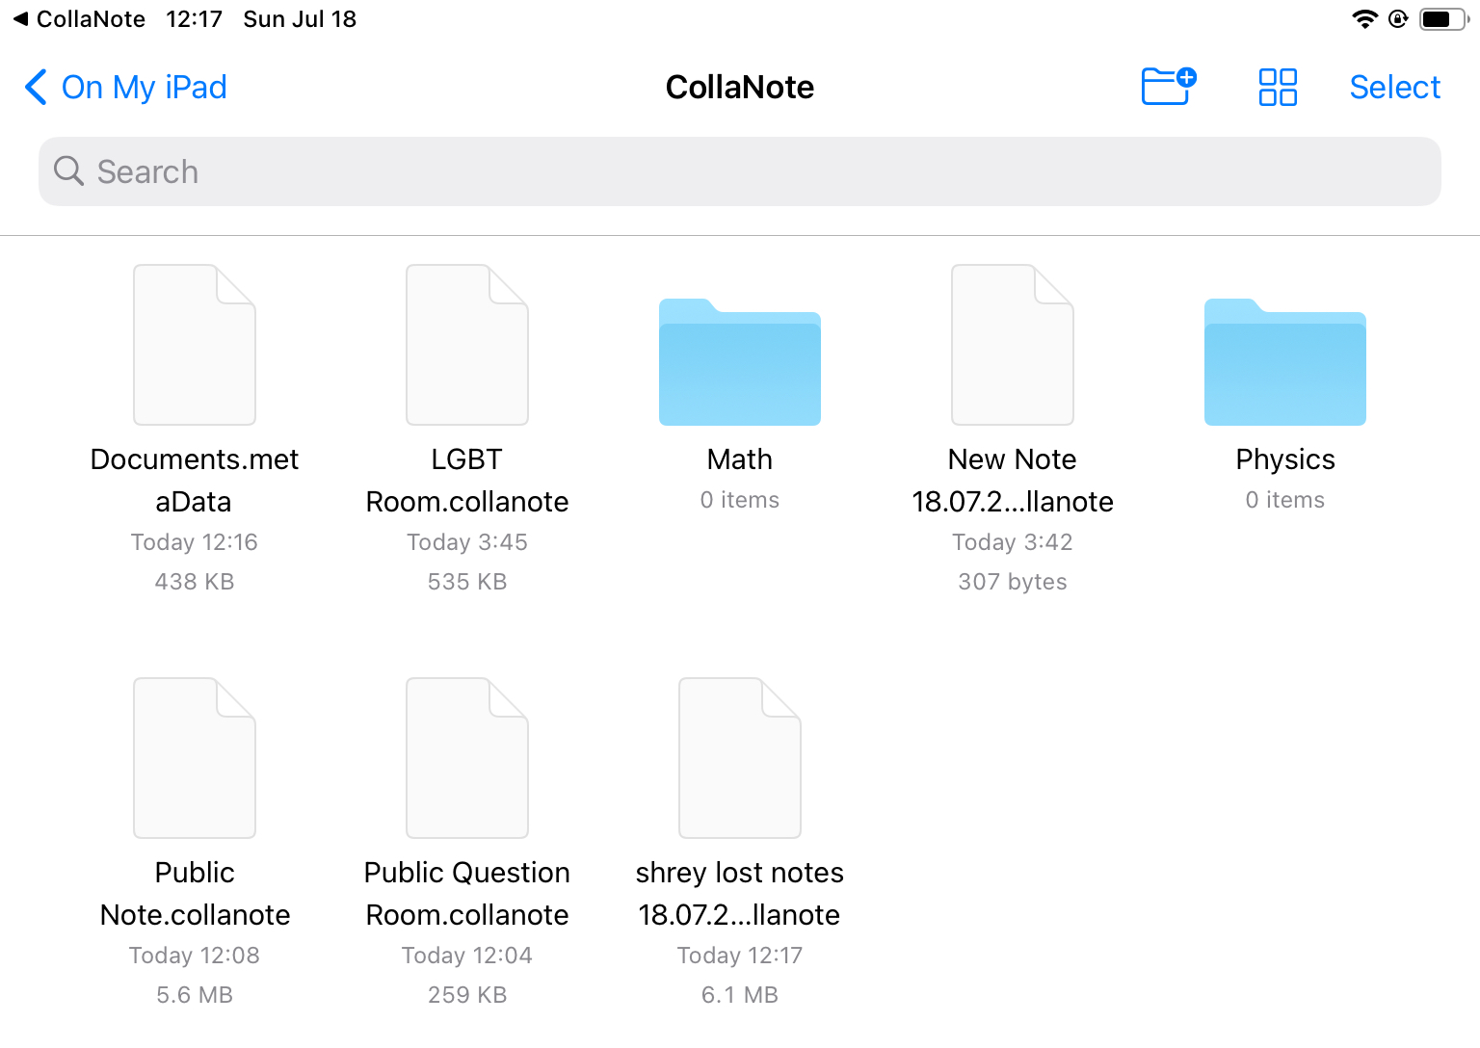Click the Today 12:08 date text
Screen dimensions: 1480x1048
pos(195,956)
